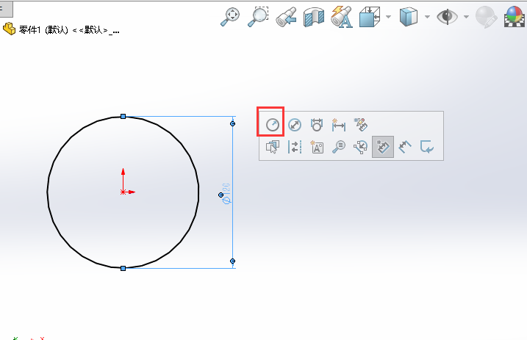Click the Previous View icon
This screenshot has height=340, width=527.
click(x=286, y=17)
